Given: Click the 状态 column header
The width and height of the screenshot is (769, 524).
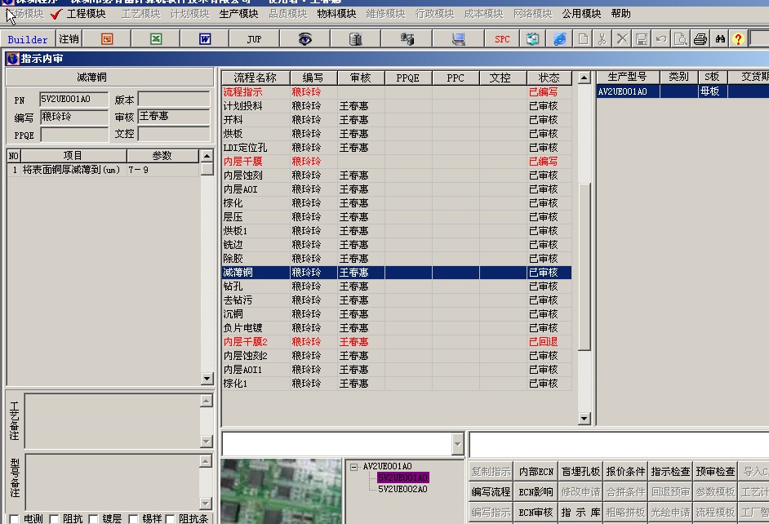Looking at the screenshot, I should click(549, 78).
